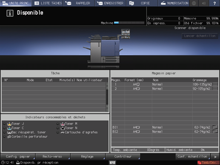Click the Bac récupérat. toner indicator light

click(x=4, y=132)
